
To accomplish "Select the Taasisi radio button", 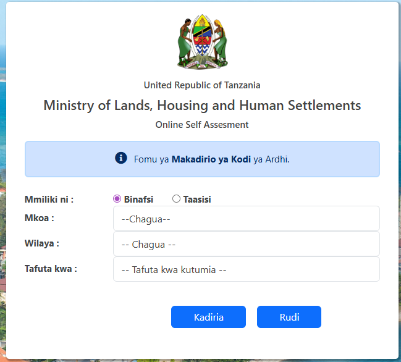I will click(x=177, y=199).
